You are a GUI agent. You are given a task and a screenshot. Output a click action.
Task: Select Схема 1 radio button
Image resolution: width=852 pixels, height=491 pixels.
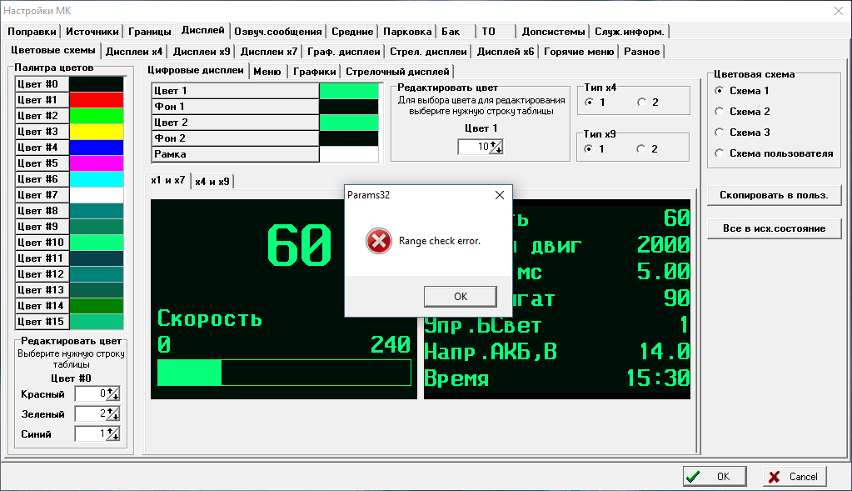tap(720, 91)
